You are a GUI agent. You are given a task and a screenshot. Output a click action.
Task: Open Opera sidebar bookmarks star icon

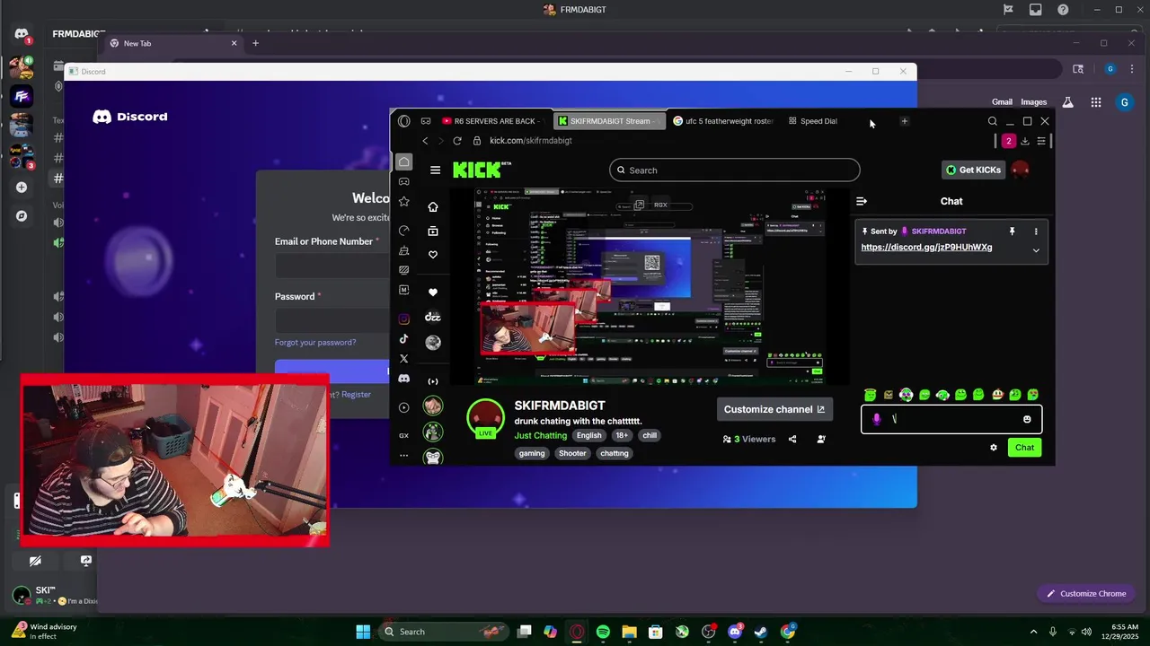404,202
